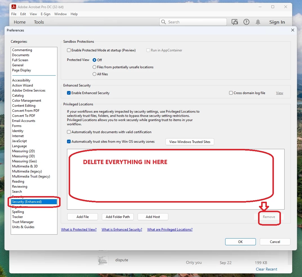Select Trust Manager category
Image resolution: width=302 pixels, height=277 pixels.
click(34, 222)
